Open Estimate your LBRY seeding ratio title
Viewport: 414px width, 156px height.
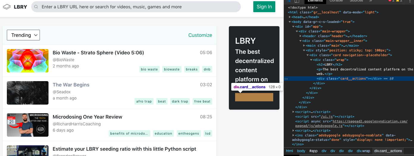(124, 149)
